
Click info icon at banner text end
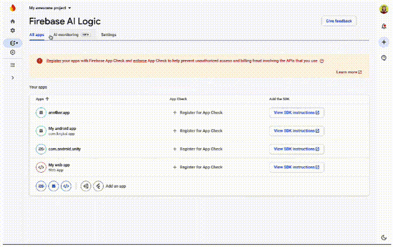(322, 61)
